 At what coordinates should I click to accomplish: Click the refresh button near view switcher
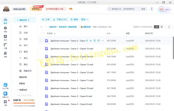pyautogui.click(x=169, y=27)
